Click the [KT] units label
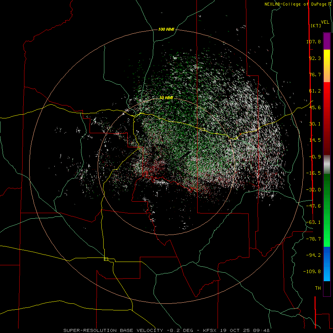The image size is (333, 333). [x=316, y=26]
